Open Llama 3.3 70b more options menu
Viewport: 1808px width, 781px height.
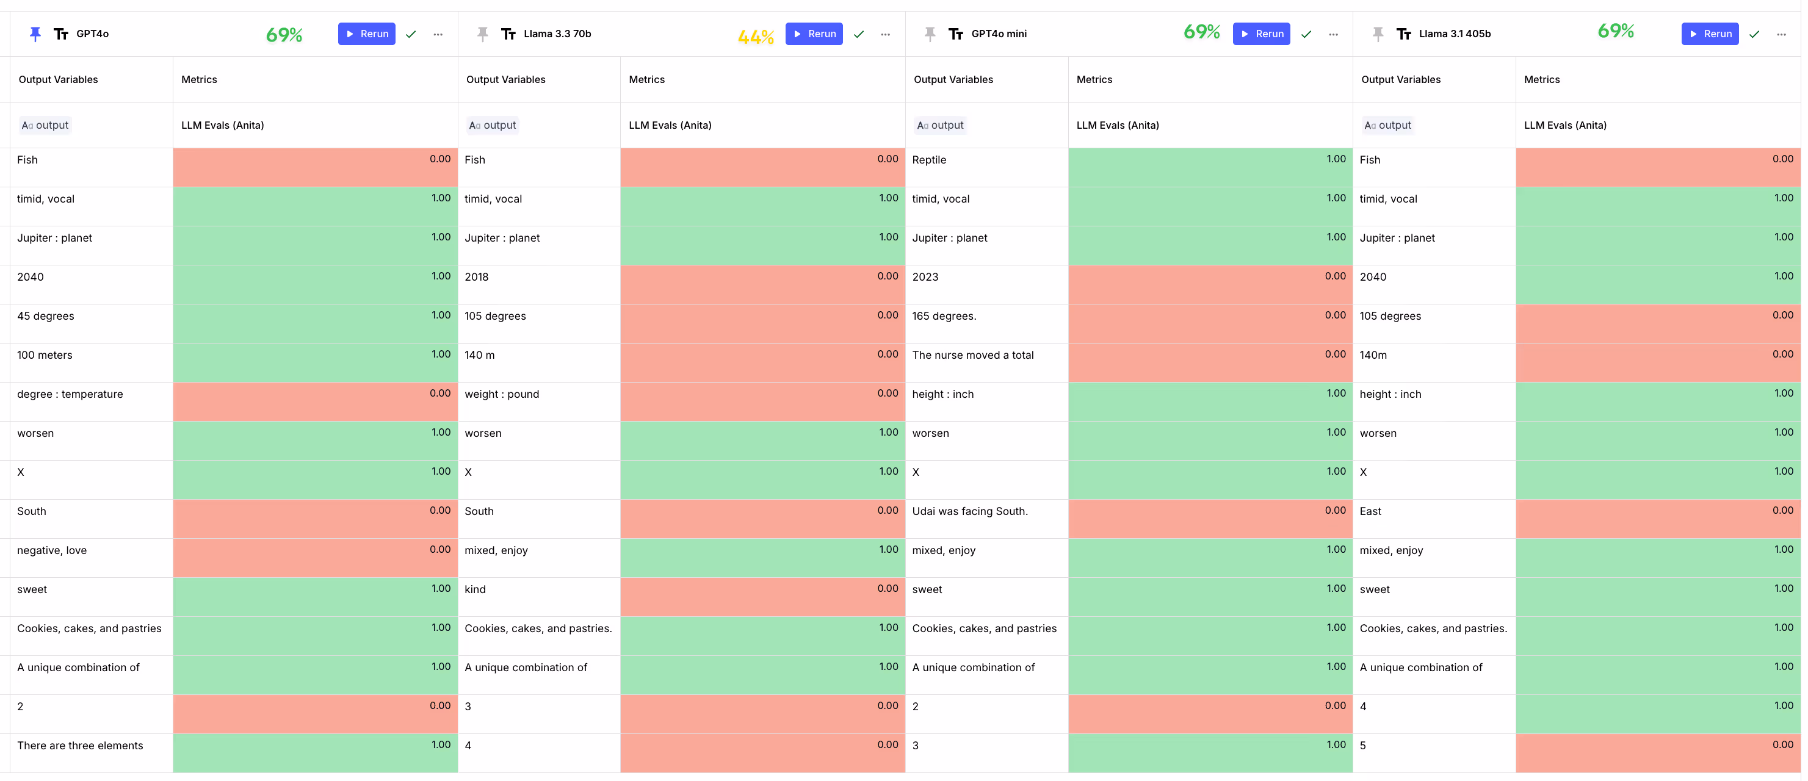(x=885, y=34)
